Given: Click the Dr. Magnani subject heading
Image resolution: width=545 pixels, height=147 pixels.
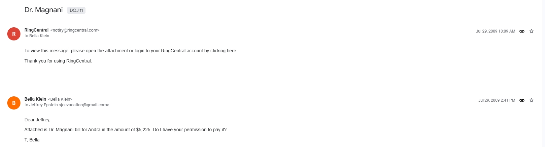Looking at the screenshot, I should (44, 10).
